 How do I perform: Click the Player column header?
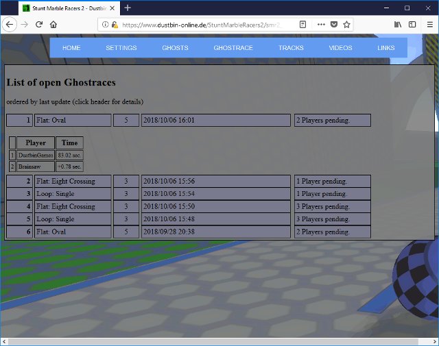pos(36,143)
